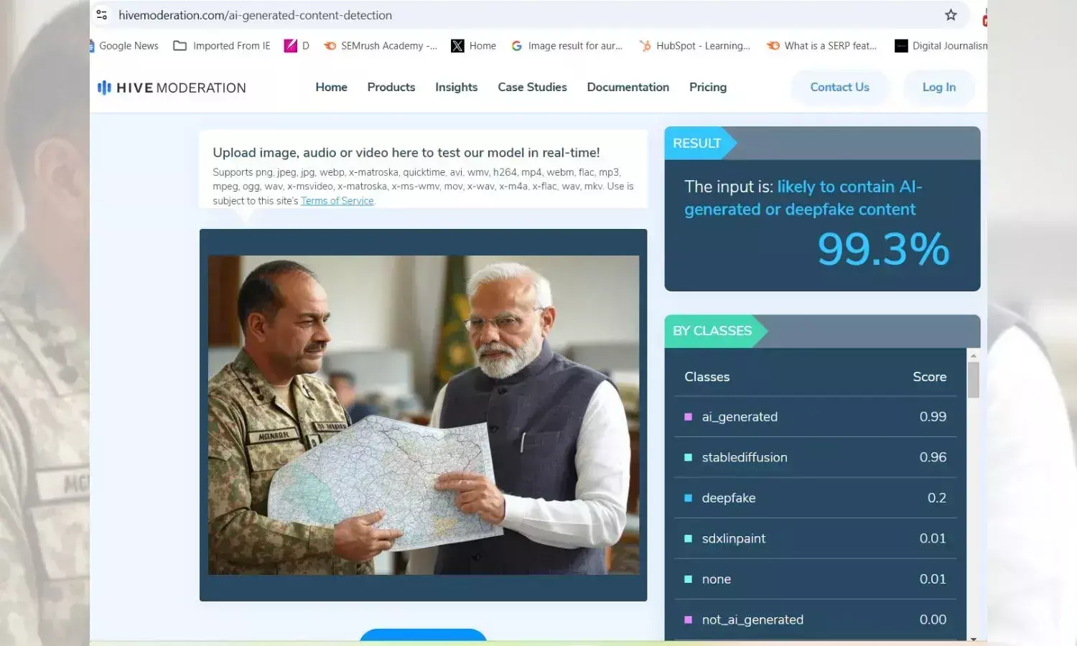Click the X Home bookmark icon
This screenshot has width=1077, height=646.
coord(457,46)
